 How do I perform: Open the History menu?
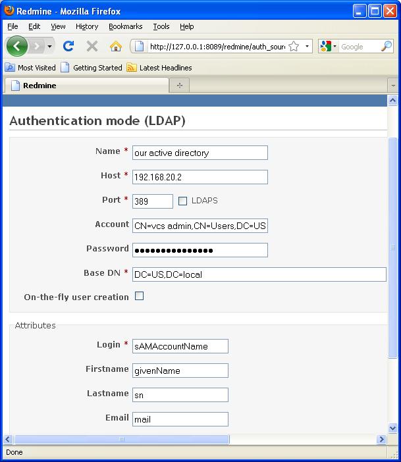click(87, 26)
